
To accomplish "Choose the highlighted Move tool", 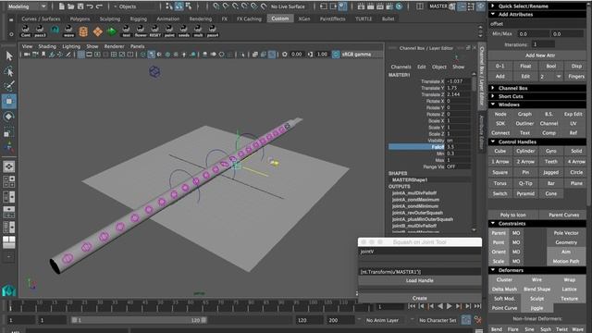I will pos(9,101).
